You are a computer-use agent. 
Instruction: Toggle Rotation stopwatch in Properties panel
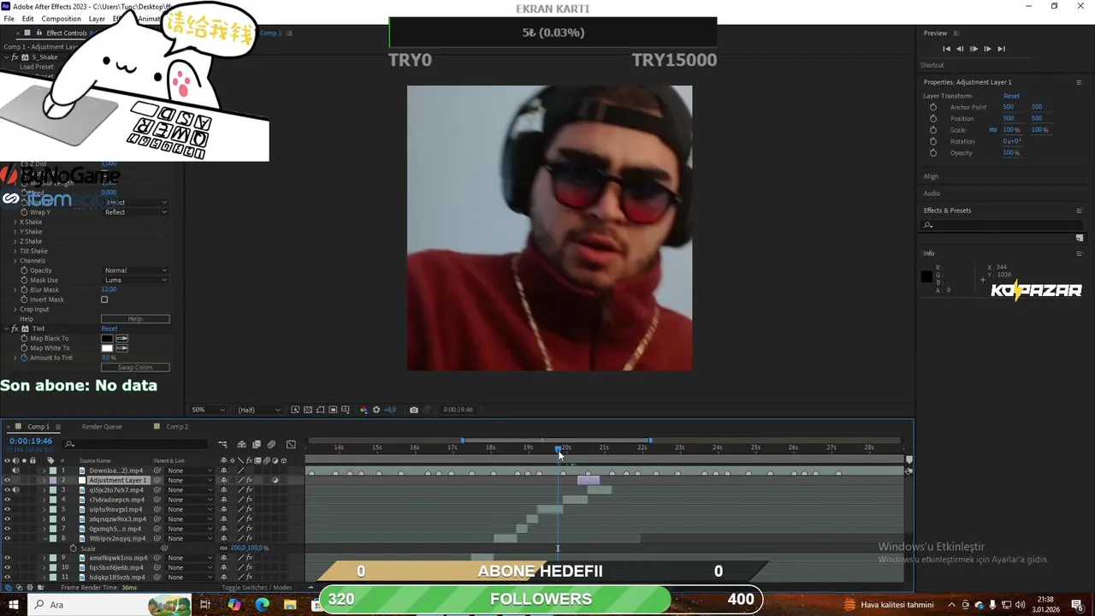(x=933, y=141)
